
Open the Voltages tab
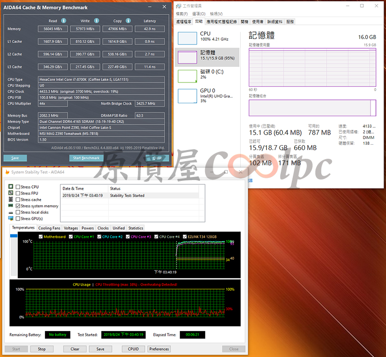(x=71, y=228)
